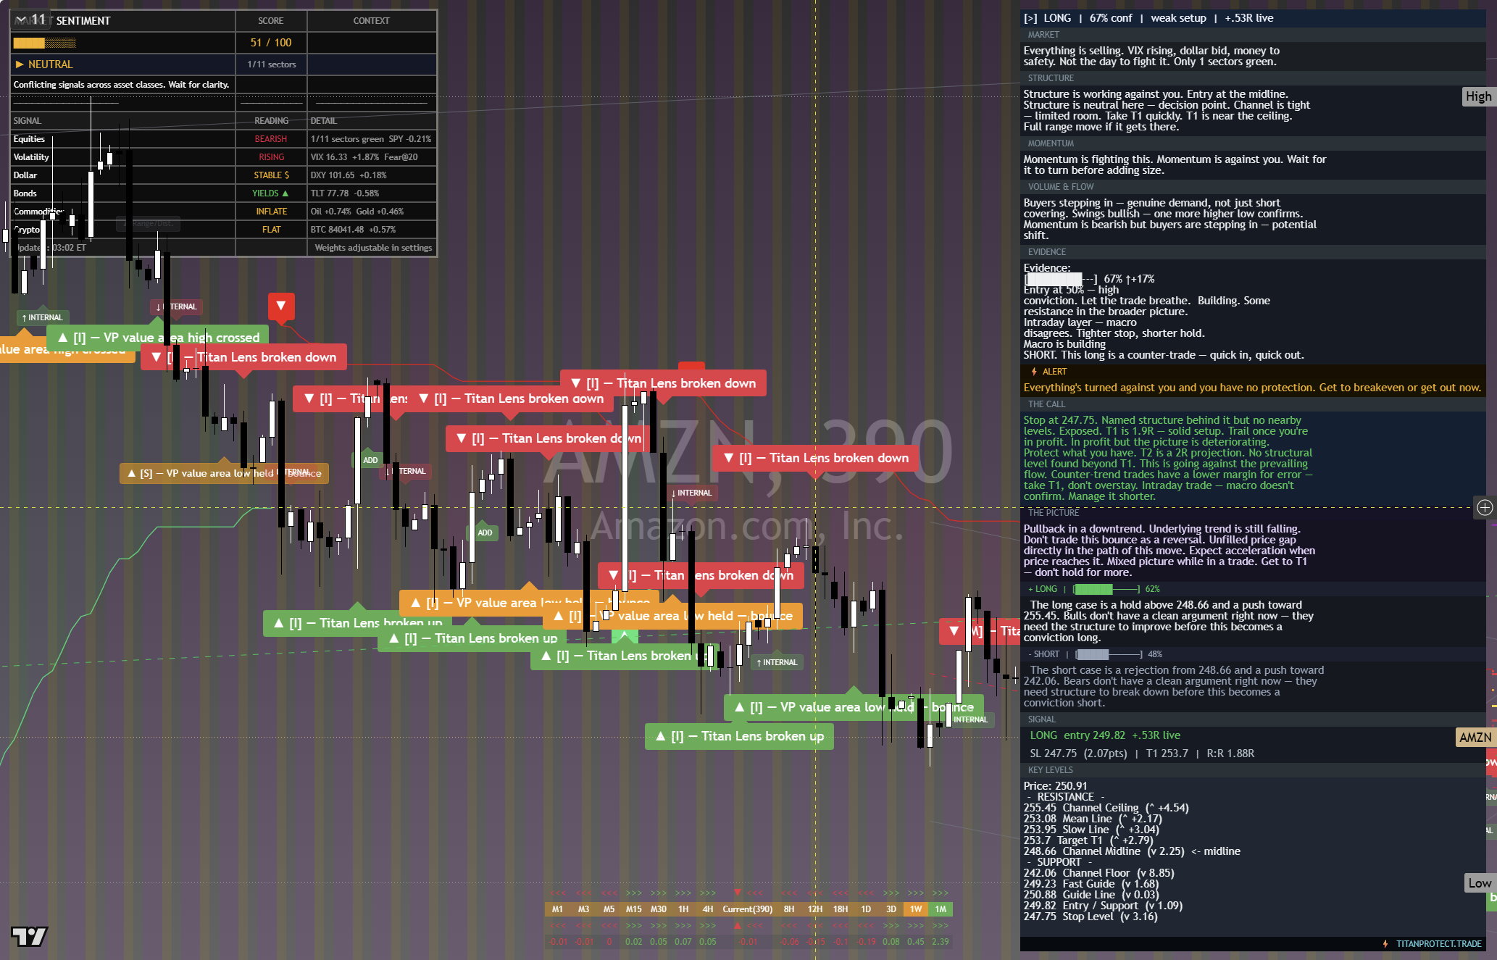
Task: Click the red down triangle above Current(390)
Action: click(738, 893)
